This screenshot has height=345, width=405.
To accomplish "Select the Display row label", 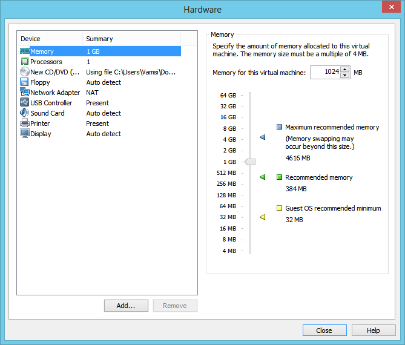I will 41,134.
